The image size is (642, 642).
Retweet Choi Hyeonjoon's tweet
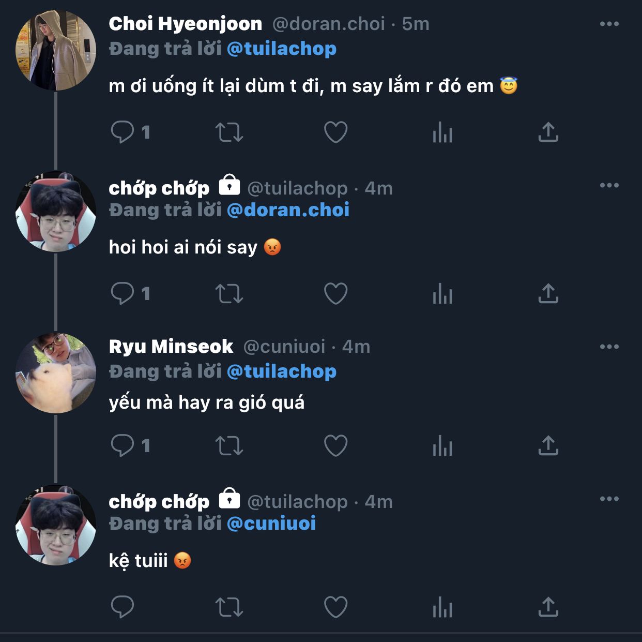[229, 132]
